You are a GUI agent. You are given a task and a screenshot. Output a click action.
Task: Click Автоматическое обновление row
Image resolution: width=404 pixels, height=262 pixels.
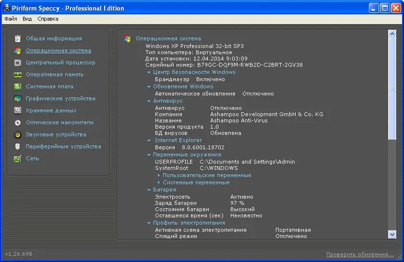pos(214,94)
